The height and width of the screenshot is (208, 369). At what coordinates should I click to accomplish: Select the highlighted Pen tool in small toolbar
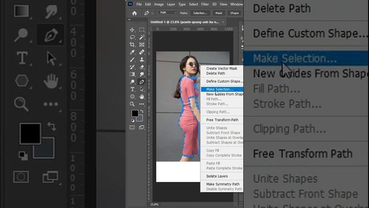[142, 82]
